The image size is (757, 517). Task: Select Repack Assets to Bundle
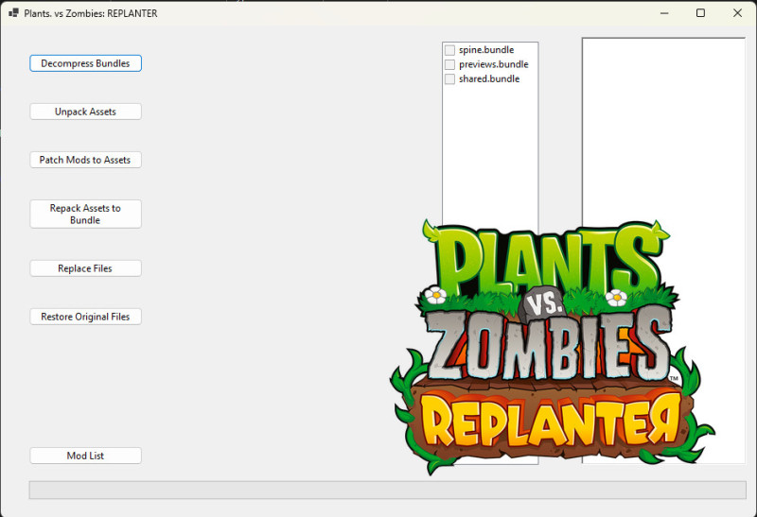coord(85,214)
